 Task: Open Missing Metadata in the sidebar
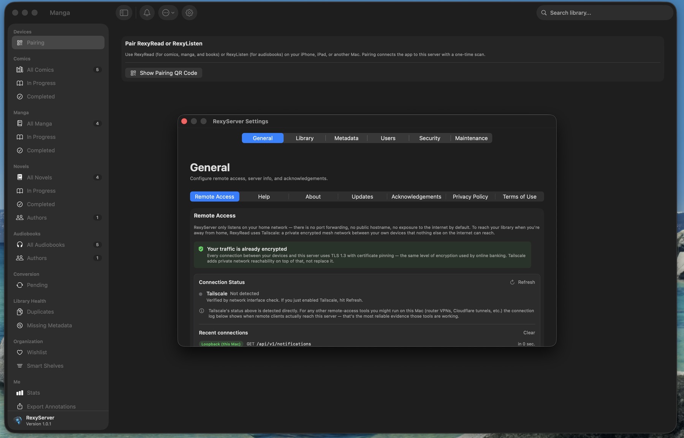[x=58, y=325]
